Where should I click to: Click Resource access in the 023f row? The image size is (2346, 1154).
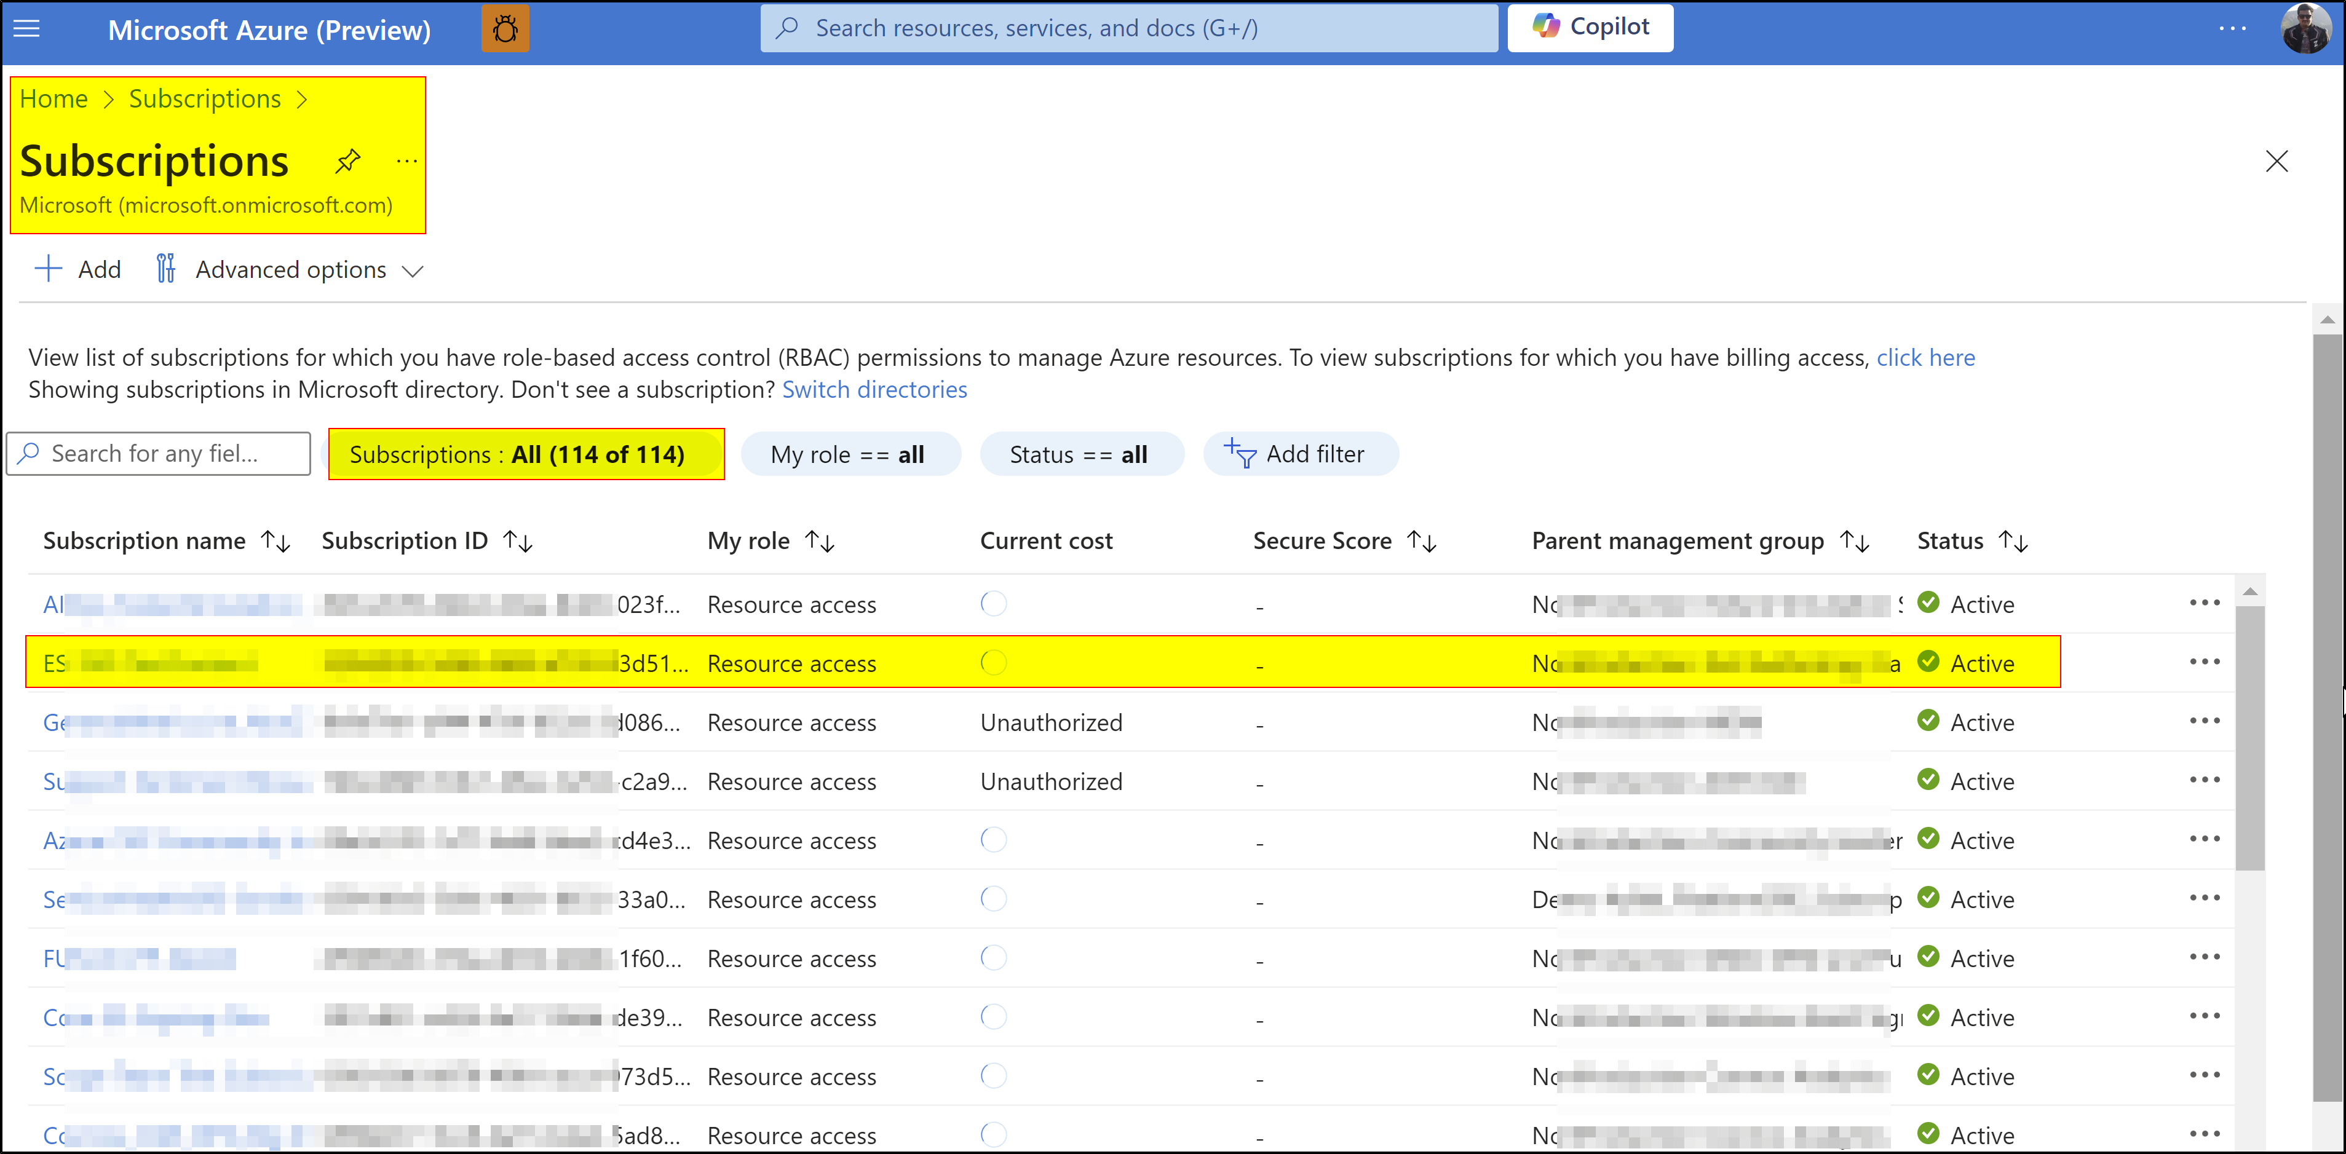[x=791, y=604]
